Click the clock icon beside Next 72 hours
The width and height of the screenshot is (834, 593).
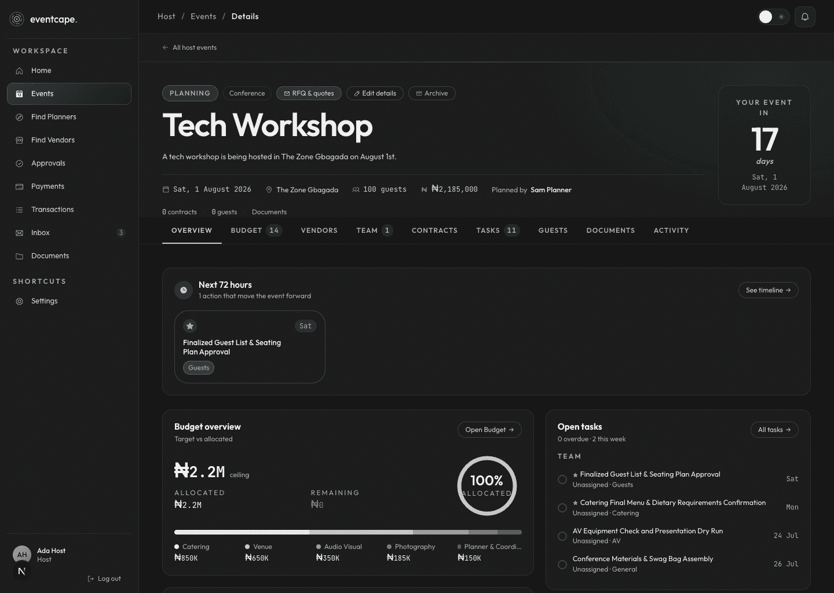184,290
